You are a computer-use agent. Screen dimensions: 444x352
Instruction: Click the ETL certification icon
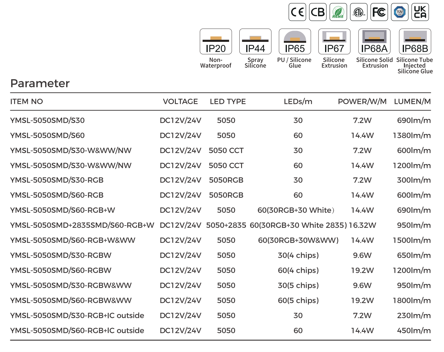(x=359, y=12)
